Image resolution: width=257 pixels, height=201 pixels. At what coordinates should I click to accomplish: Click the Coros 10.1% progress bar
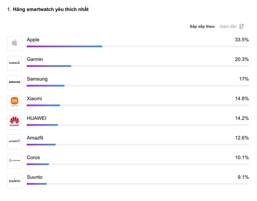(138, 164)
